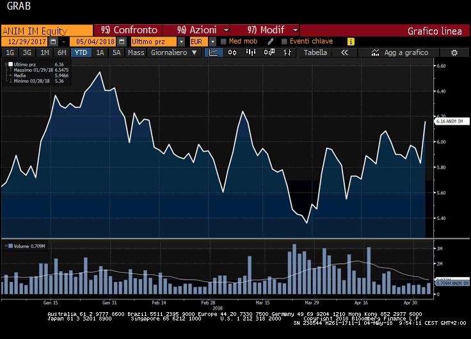Screen dimensions: 471x339
Task: Select the YTD range tab
Action: pyautogui.click(x=81, y=52)
